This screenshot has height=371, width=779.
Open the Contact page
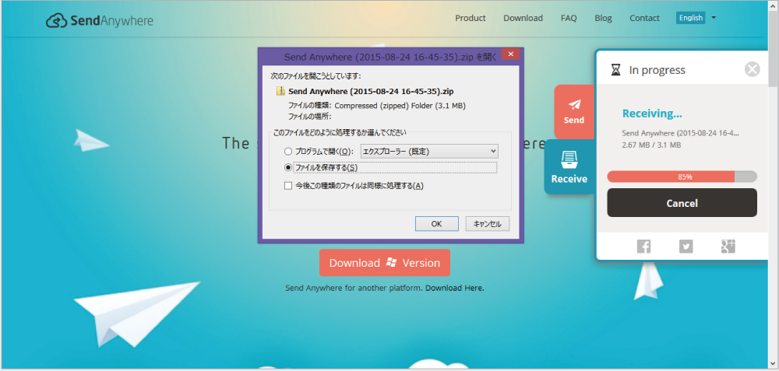pos(644,18)
